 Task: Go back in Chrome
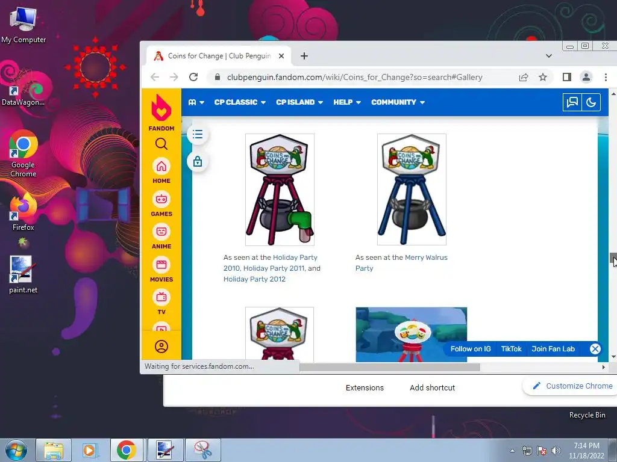point(155,77)
